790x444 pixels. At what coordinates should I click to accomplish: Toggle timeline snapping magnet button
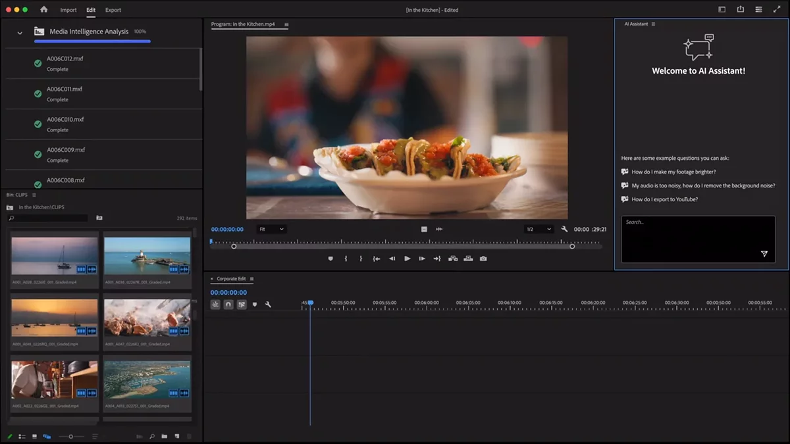click(228, 305)
